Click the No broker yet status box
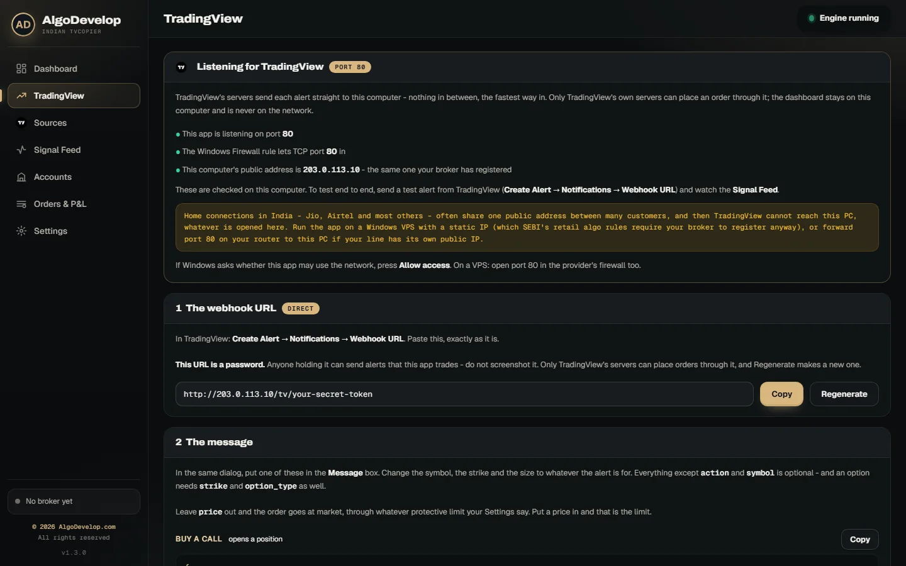Viewport: 906px width, 566px height. [x=74, y=501]
